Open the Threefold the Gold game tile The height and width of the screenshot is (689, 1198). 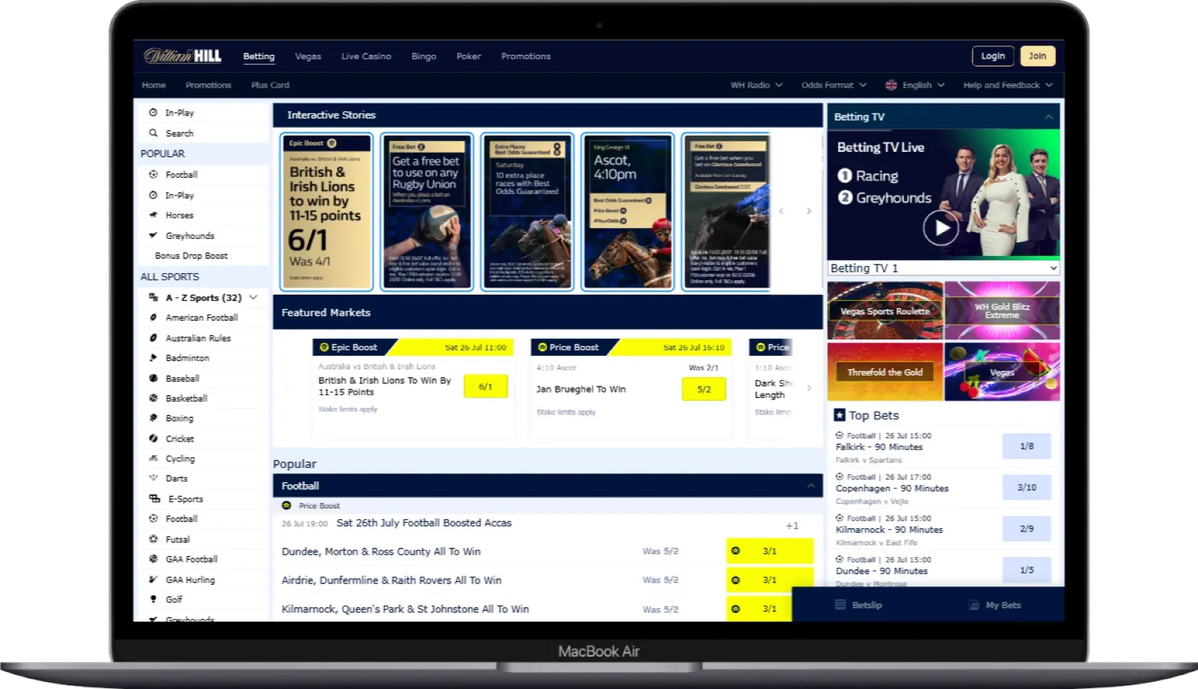(x=885, y=372)
